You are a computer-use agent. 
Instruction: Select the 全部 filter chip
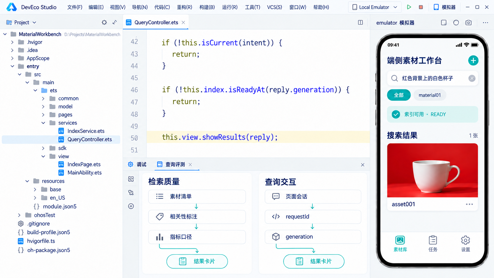pyautogui.click(x=399, y=95)
